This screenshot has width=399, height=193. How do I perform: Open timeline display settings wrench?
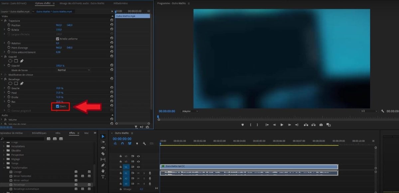pyautogui.click(x=144, y=143)
